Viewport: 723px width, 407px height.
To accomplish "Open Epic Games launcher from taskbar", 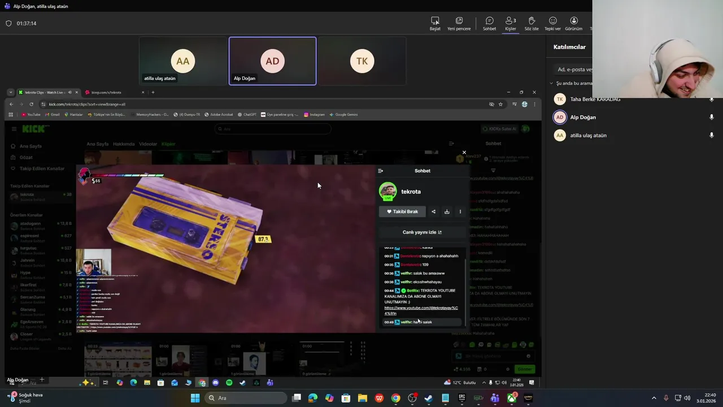I will tap(461, 398).
